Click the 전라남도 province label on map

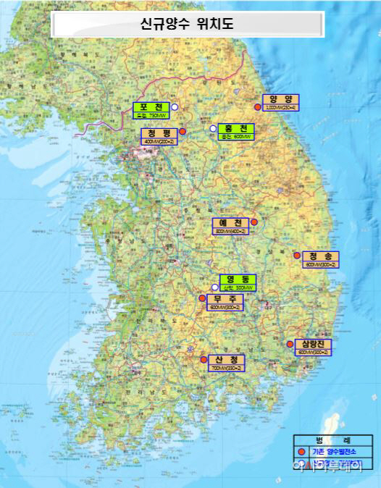pyautogui.click(x=146, y=392)
